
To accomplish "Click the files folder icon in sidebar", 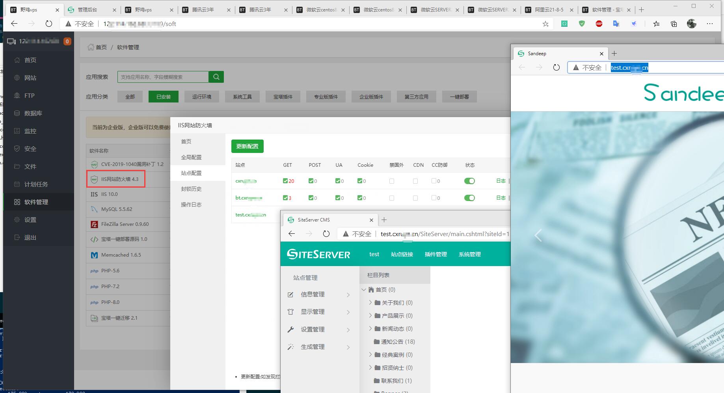I will coord(17,166).
